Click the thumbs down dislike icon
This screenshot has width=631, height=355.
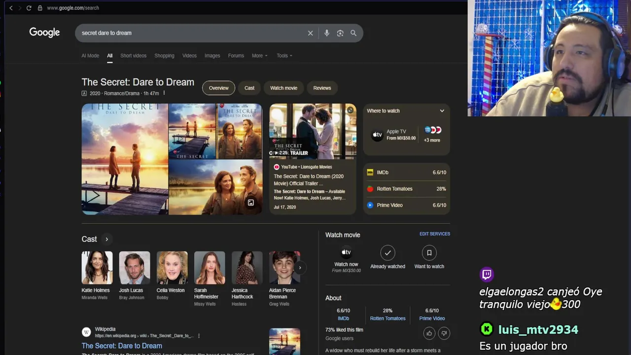444,333
